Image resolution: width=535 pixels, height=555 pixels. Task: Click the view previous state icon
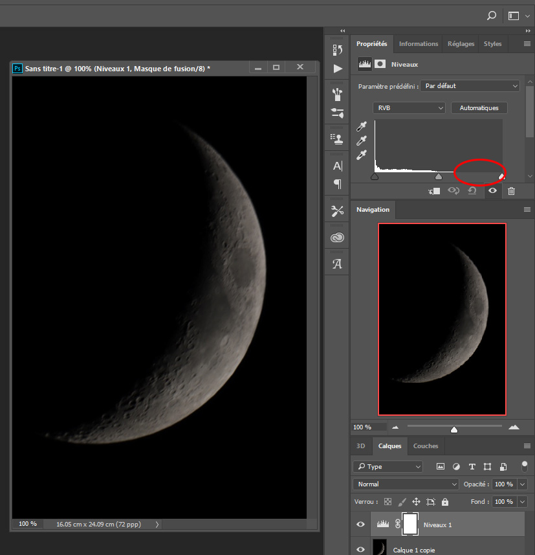pos(453,191)
